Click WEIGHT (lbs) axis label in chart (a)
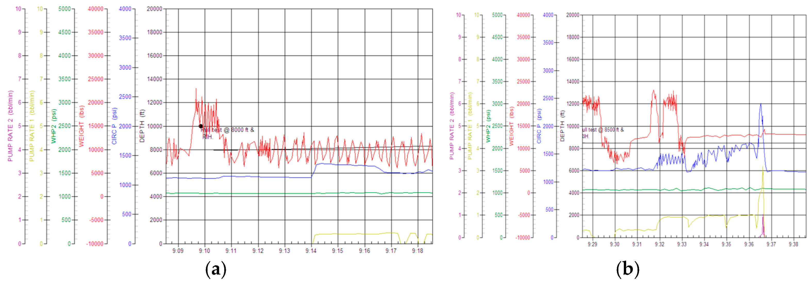 [81, 126]
